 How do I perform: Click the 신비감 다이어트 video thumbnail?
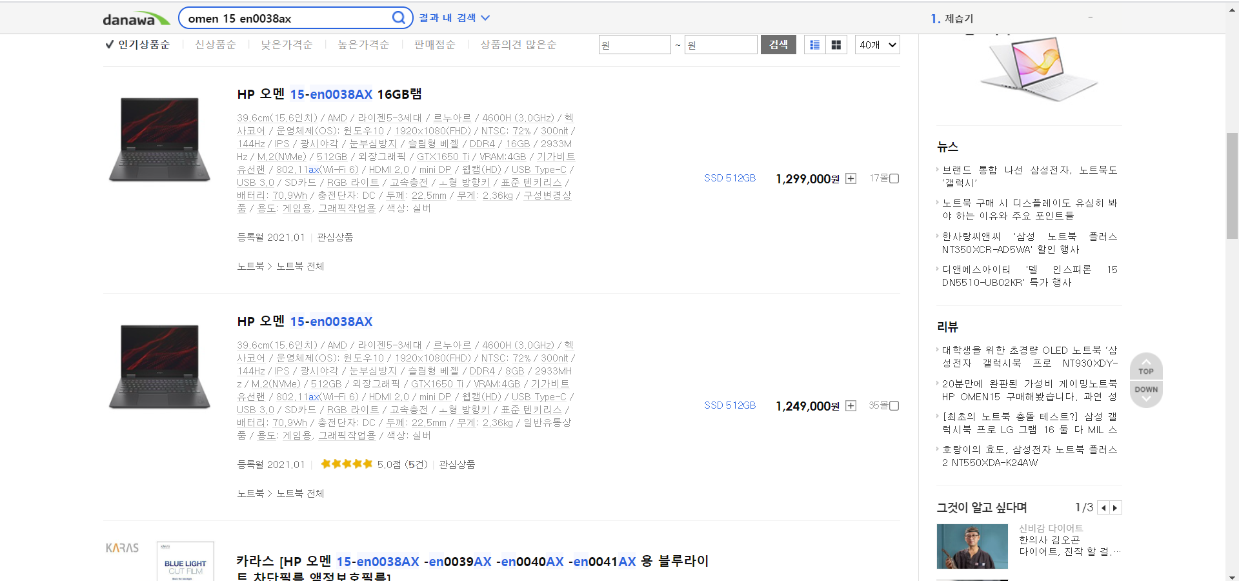(x=972, y=546)
